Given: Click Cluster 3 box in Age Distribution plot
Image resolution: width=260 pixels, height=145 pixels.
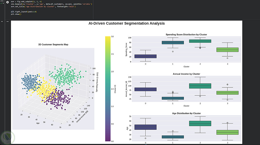Looking at the screenshot, I should click(x=227, y=132).
